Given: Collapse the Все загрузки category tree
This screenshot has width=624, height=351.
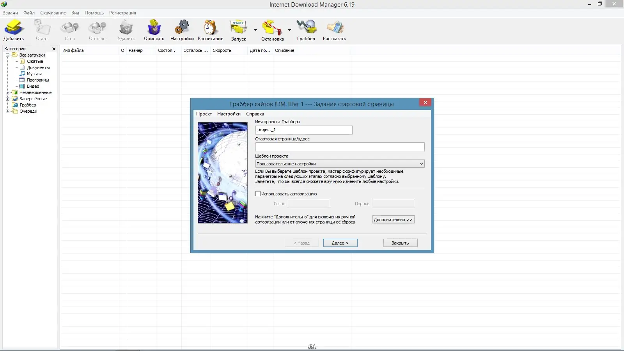Looking at the screenshot, I should tap(7, 55).
